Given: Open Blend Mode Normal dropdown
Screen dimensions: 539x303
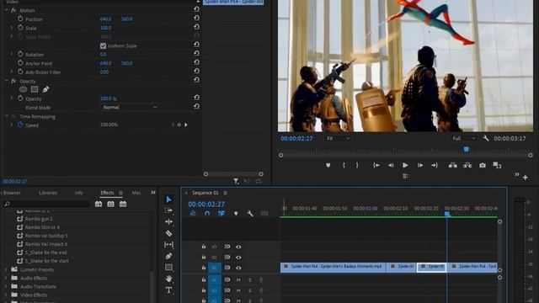Looking at the screenshot, I should (x=129, y=107).
